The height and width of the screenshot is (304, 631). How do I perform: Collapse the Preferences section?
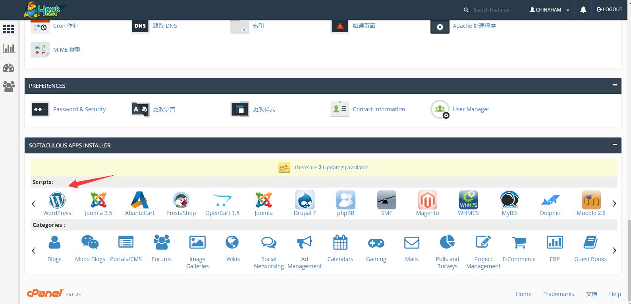[x=615, y=85]
